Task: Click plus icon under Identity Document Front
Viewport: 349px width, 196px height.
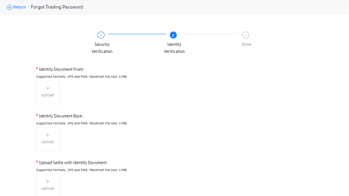Action: pos(48,88)
